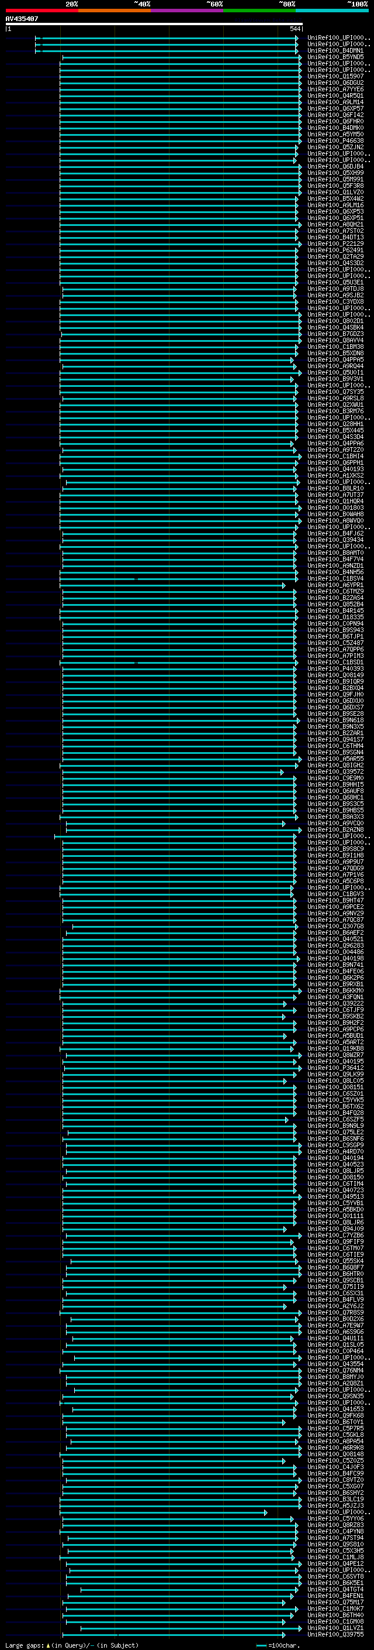Click the UniRef100_A5JZJ3 label
Image resolution: width=374 pixels, height=1650 pixels.
click(x=335, y=1505)
